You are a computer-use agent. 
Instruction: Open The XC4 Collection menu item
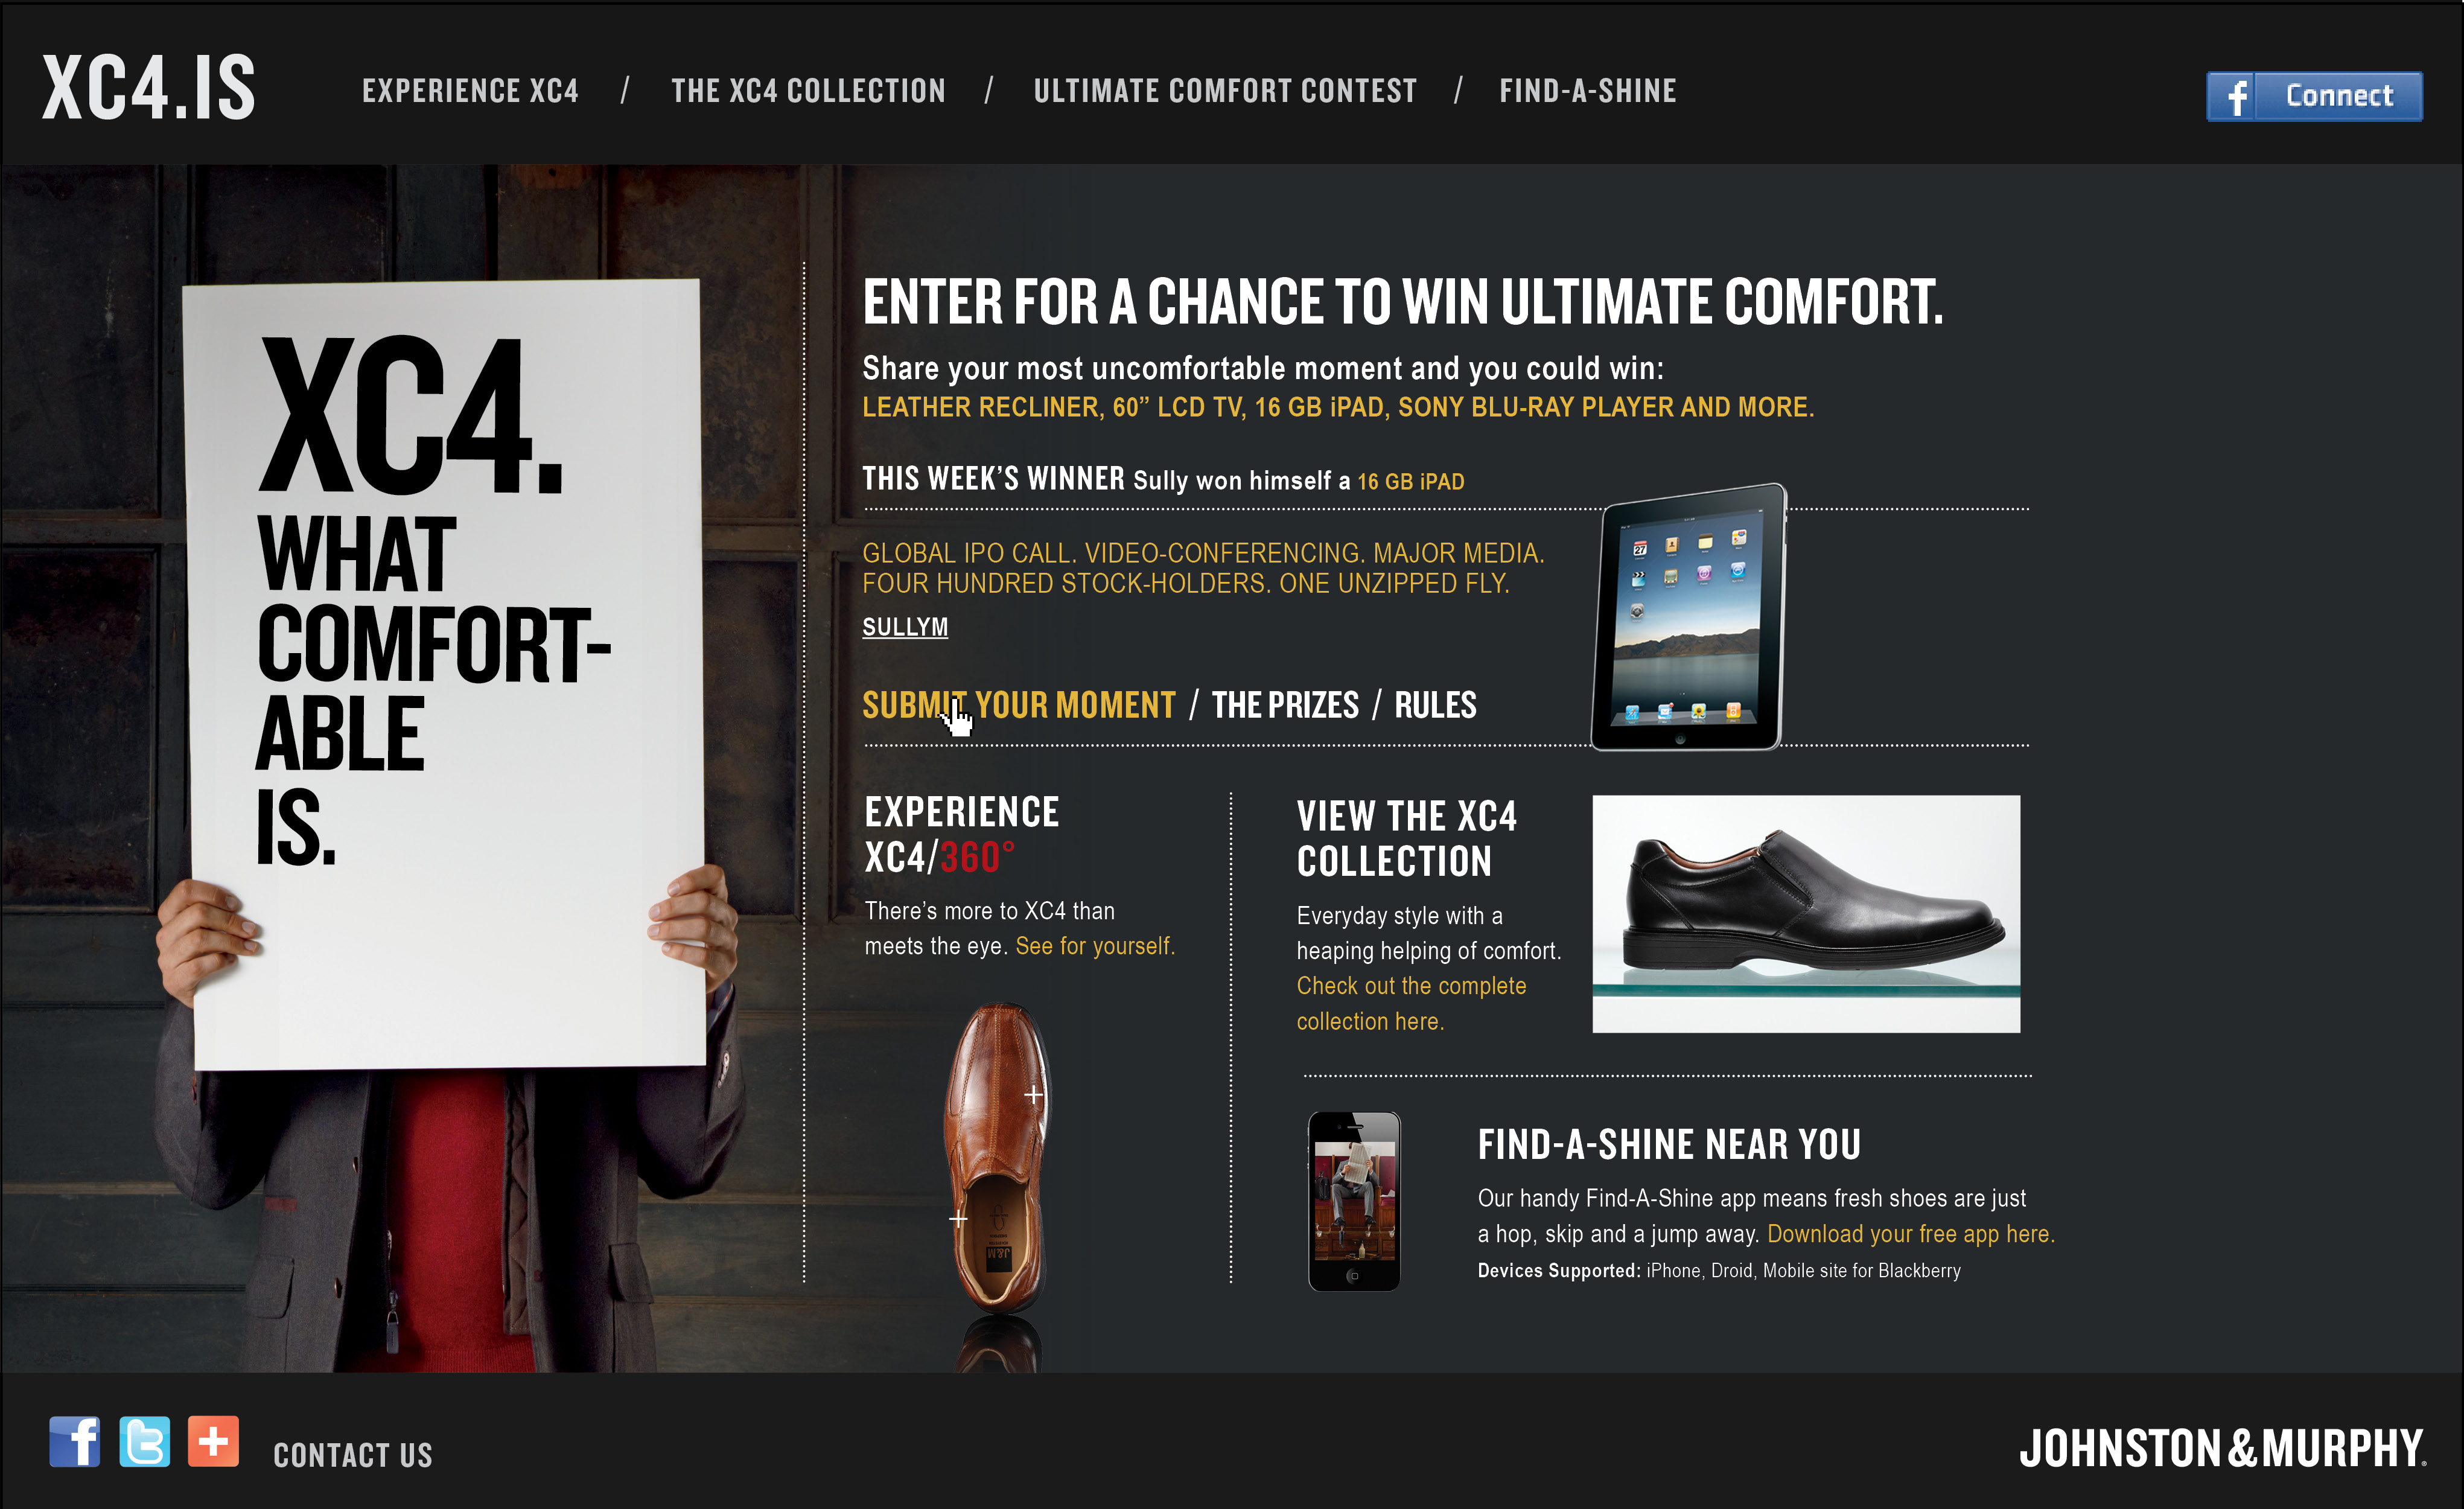[x=808, y=91]
